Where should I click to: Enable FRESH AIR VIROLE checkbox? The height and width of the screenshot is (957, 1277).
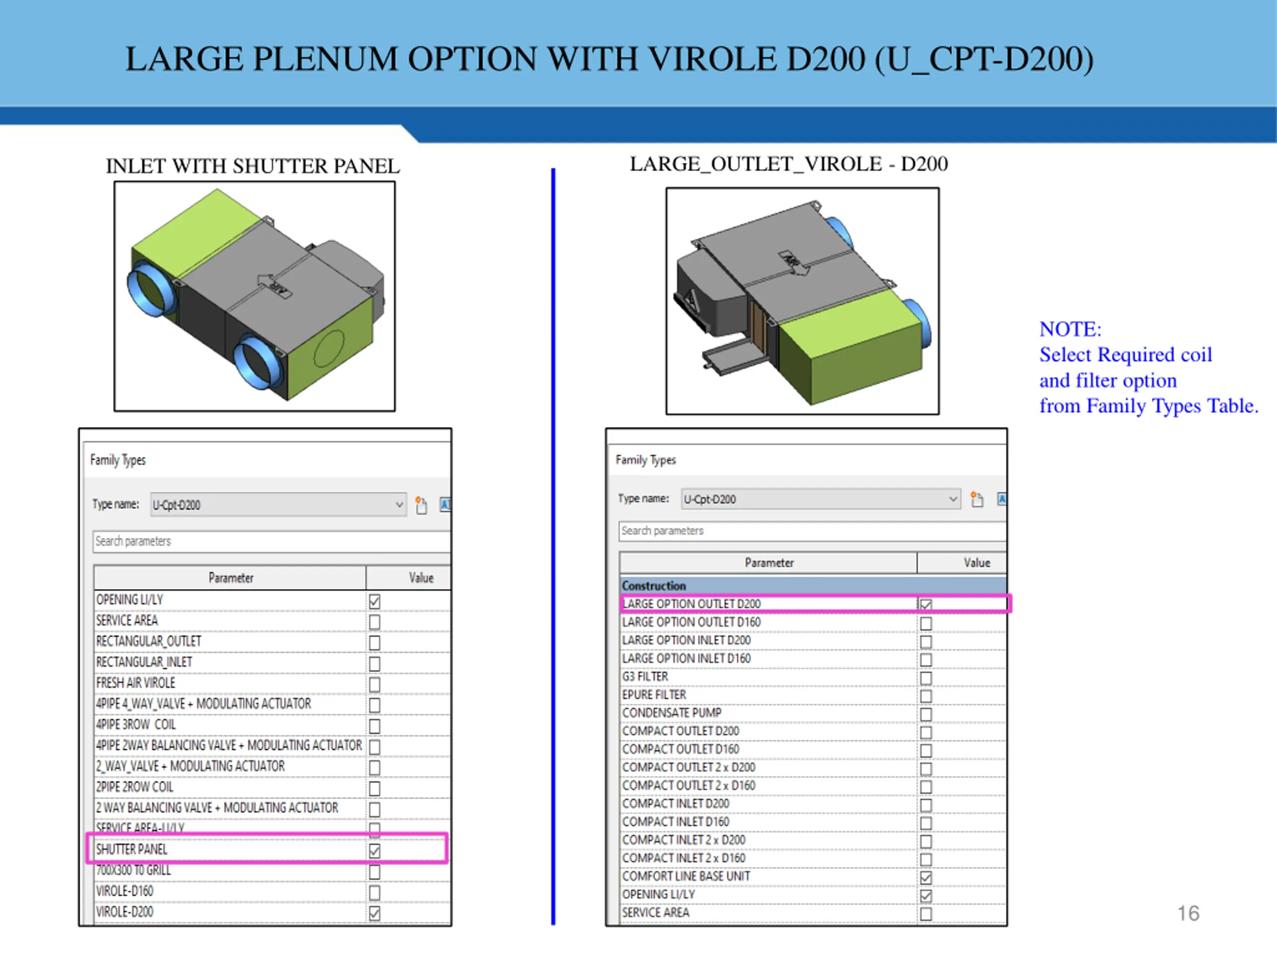pos(375,684)
